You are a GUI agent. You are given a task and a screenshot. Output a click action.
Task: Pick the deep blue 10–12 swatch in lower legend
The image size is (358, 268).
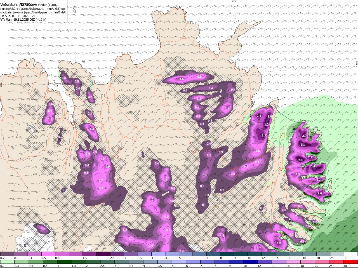pyautogui.click(x=250, y=262)
